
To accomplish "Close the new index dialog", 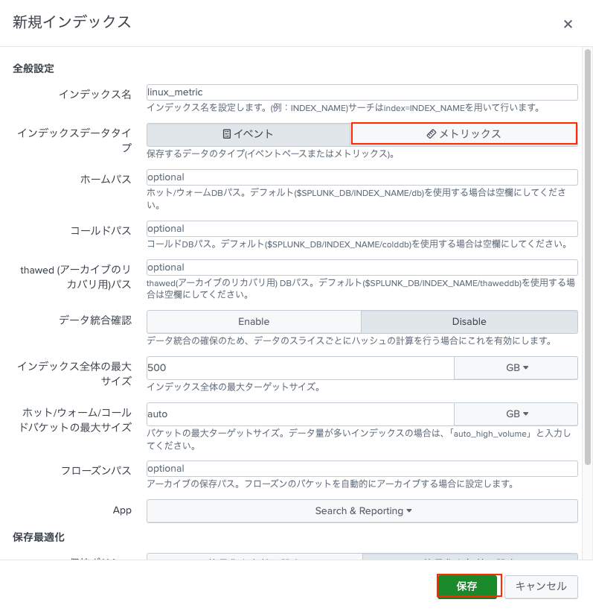I will click(x=568, y=24).
